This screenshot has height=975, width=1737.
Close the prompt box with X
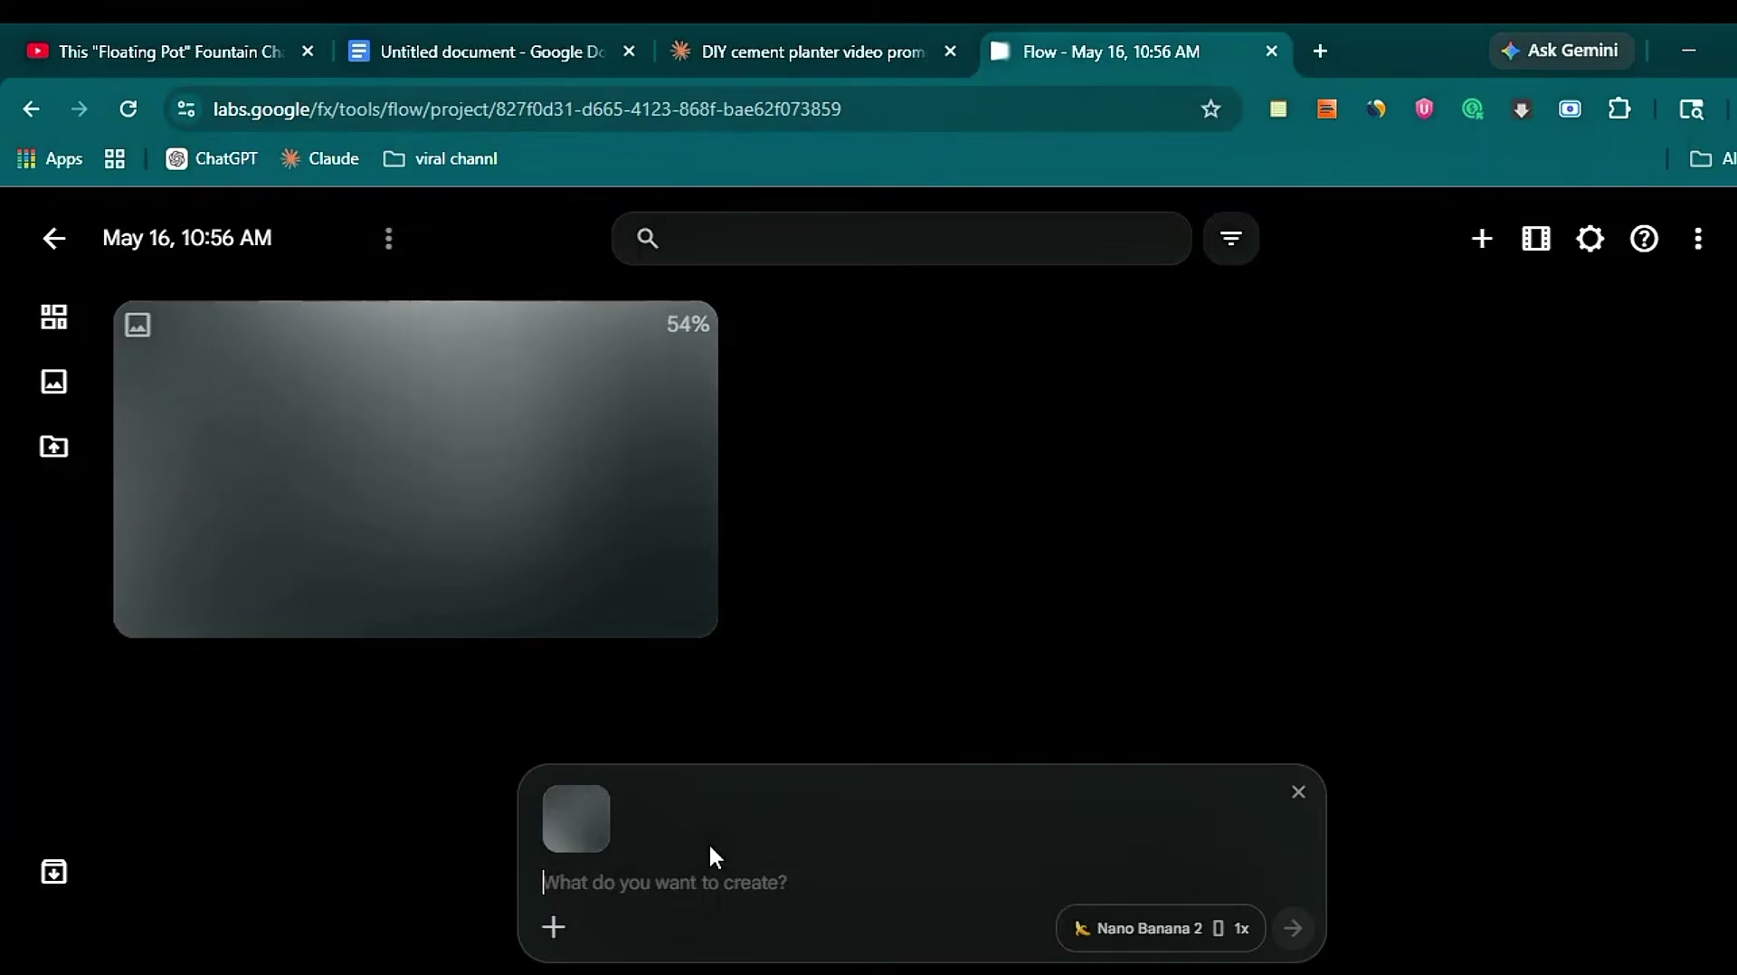[x=1298, y=792]
